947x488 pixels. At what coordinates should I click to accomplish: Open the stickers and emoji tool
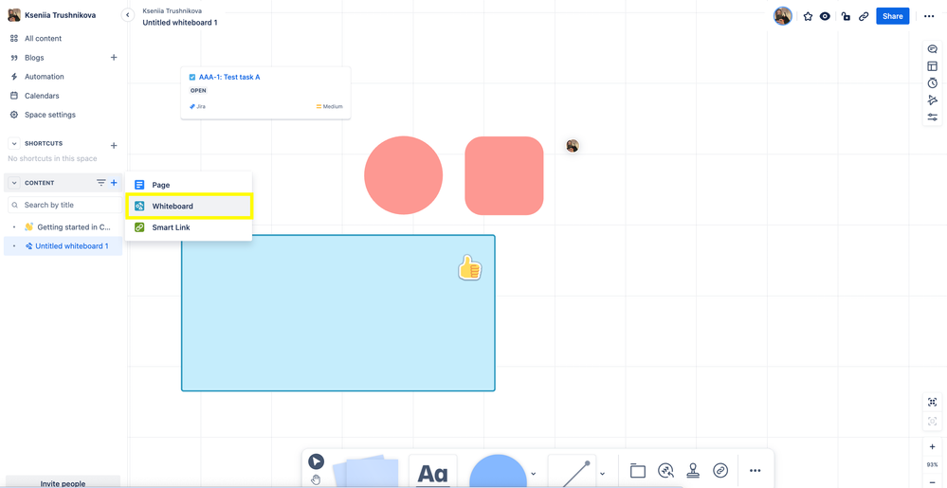pos(665,471)
